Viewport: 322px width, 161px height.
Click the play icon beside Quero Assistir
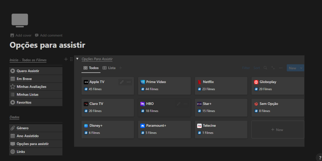[13, 71]
